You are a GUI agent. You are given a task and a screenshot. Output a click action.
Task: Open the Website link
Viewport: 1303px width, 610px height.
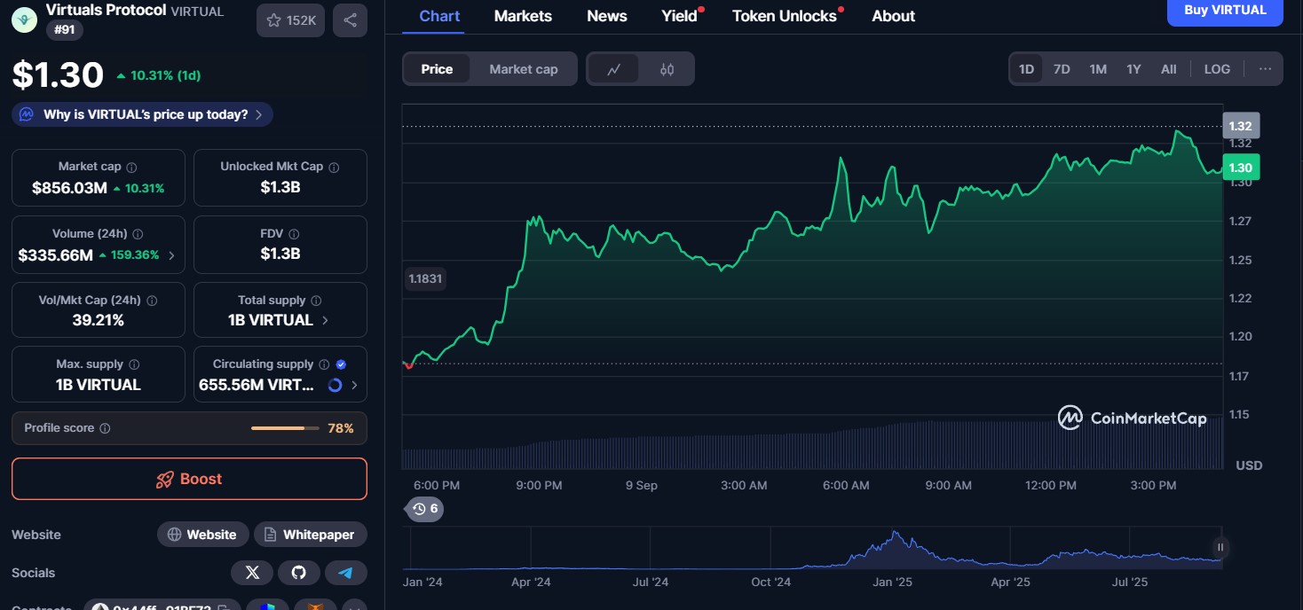202,535
